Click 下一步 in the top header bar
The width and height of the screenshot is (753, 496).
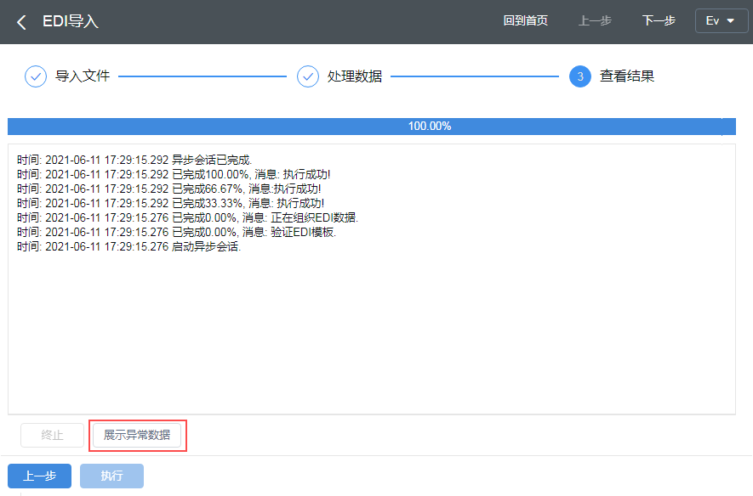coord(659,21)
